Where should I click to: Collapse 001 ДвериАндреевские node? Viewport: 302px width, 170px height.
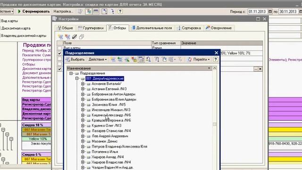pos(77,78)
